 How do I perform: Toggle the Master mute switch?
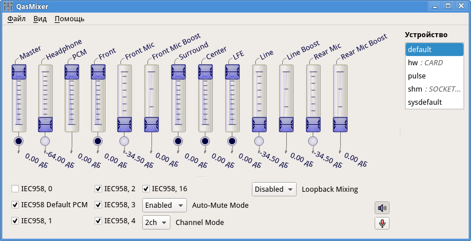click(x=18, y=141)
